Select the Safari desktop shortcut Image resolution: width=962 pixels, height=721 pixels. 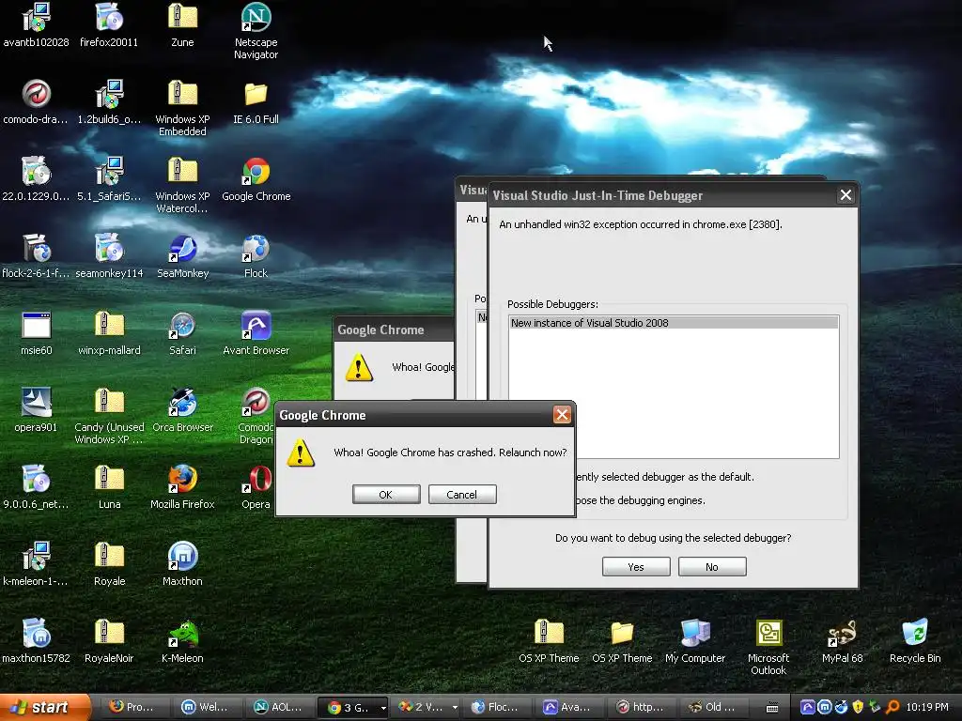182,333
